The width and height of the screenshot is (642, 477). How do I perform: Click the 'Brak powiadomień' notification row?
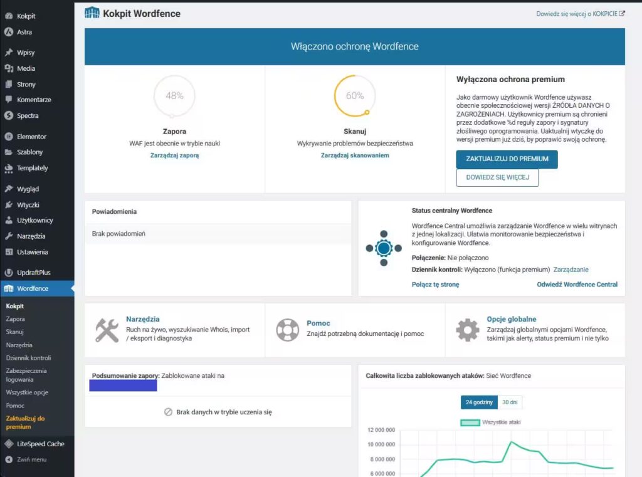218,233
